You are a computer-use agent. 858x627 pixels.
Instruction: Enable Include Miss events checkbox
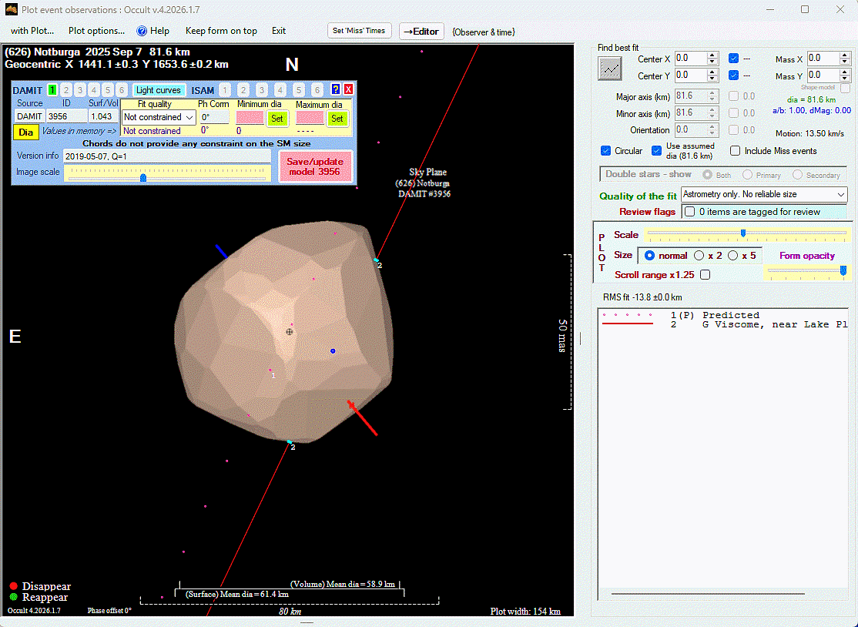tap(736, 151)
